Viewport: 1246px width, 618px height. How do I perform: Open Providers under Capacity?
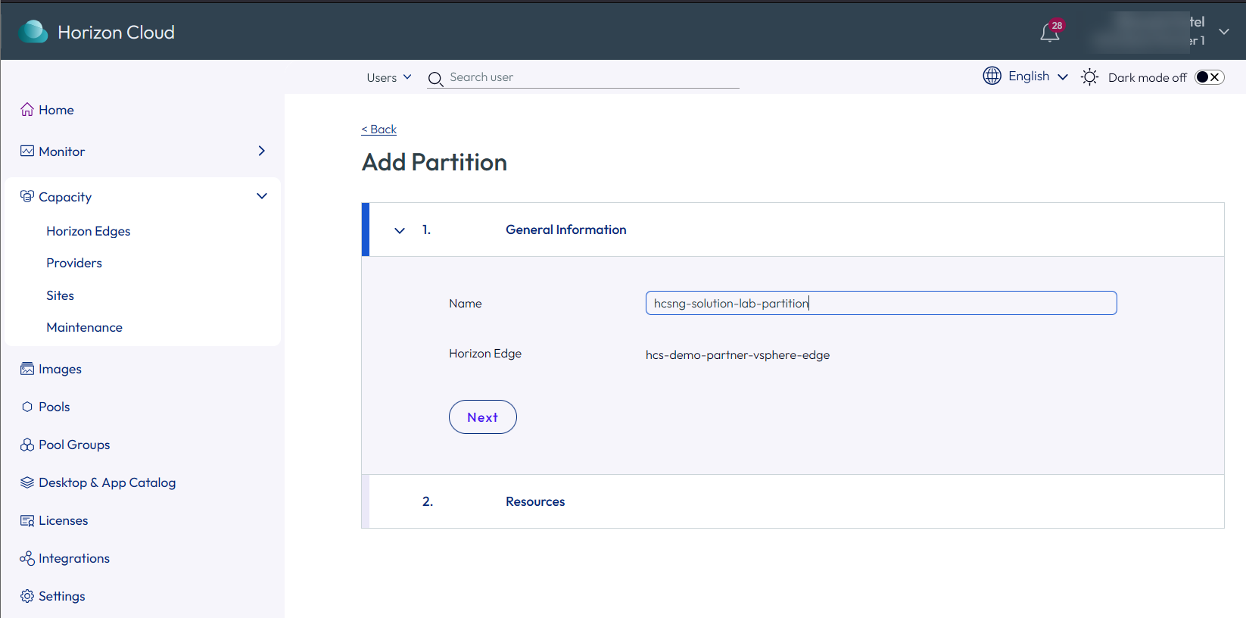pos(74,263)
